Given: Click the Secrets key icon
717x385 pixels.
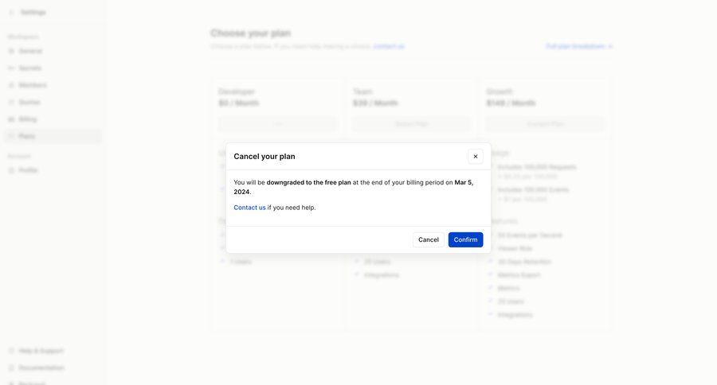Looking at the screenshot, I should 11,68.
